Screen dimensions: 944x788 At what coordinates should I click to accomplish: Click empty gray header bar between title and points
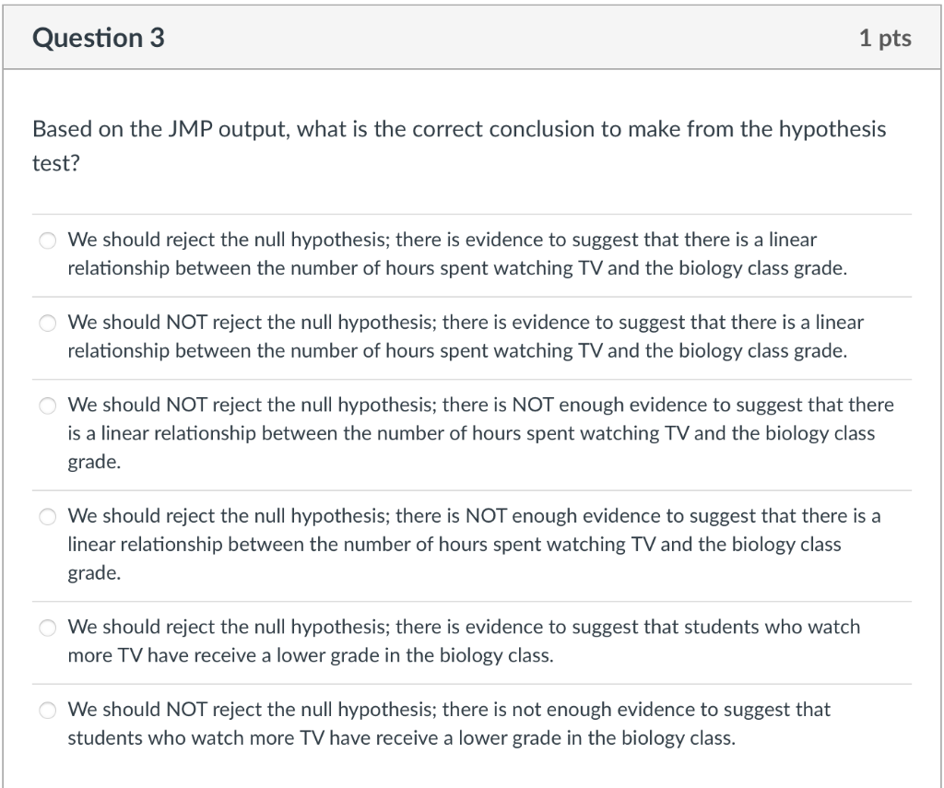[x=512, y=38]
